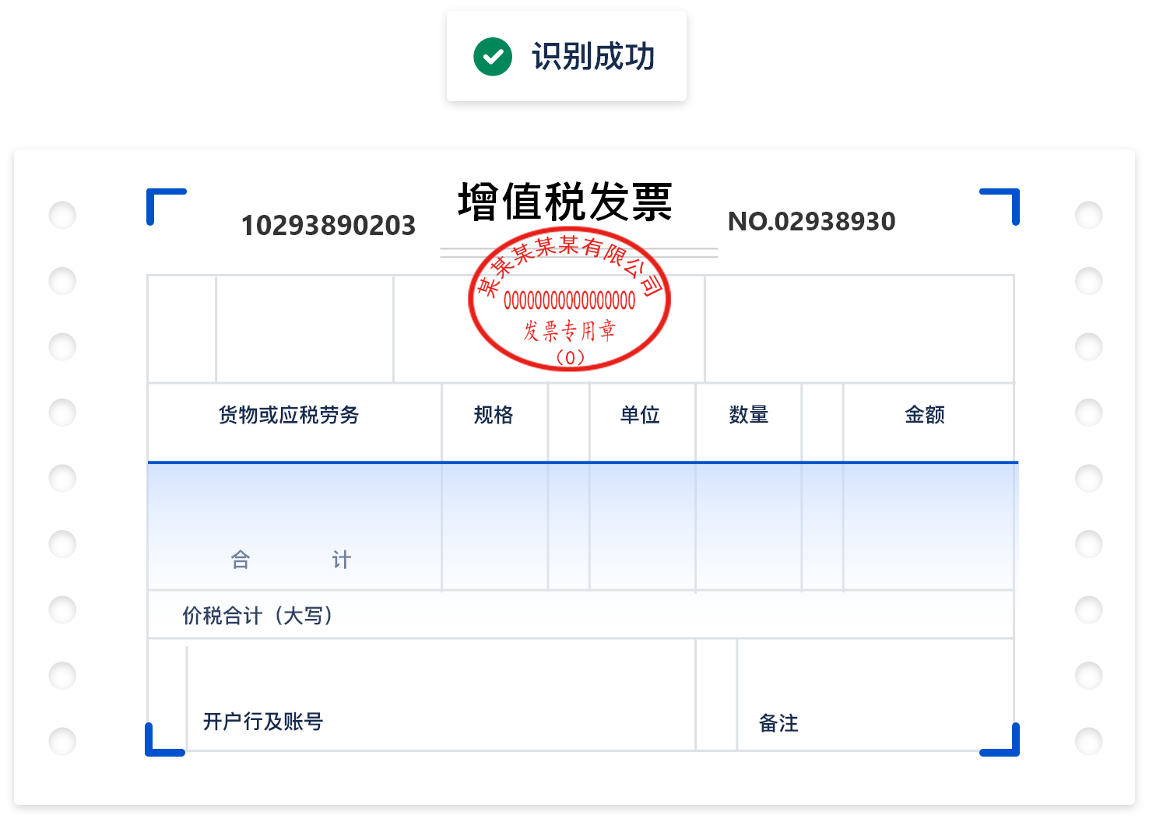Viewport: 1149px width, 822px height.
Task: Click the bottom-left blue scan frame corner
Action: pyautogui.click(x=163, y=741)
